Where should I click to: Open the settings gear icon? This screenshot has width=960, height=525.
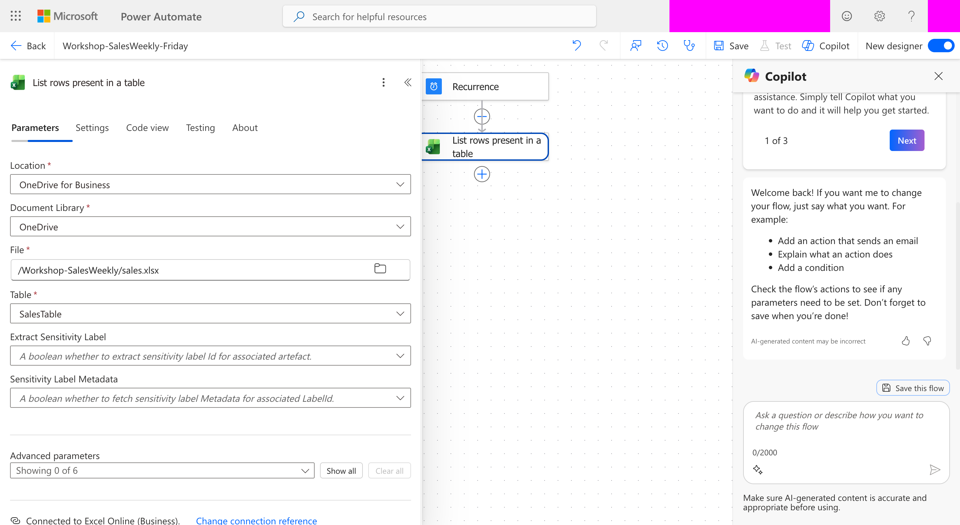click(879, 16)
